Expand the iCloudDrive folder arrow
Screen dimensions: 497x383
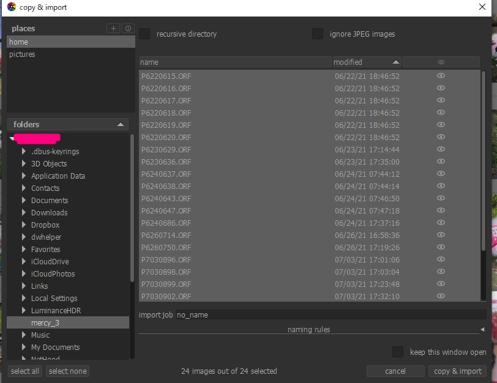click(x=24, y=262)
